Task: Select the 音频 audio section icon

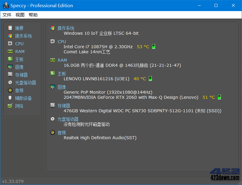Action: 10,90
